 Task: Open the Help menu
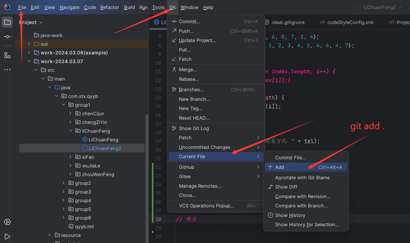pyautogui.click(x=208, y=7)
